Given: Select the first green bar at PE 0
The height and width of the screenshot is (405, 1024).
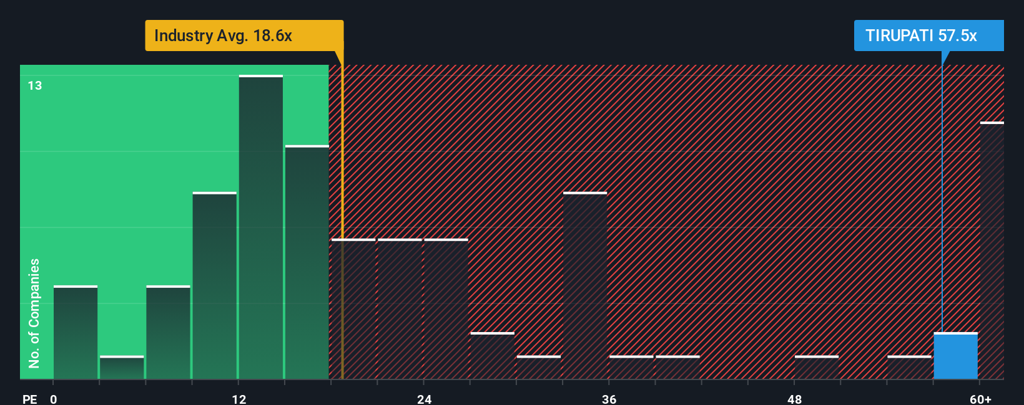Looking at the screenshot, I should click(76, 332).
